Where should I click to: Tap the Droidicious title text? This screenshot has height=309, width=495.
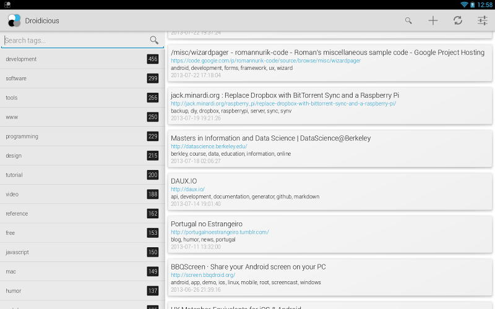pyautogui.click(x=42, y=21)
